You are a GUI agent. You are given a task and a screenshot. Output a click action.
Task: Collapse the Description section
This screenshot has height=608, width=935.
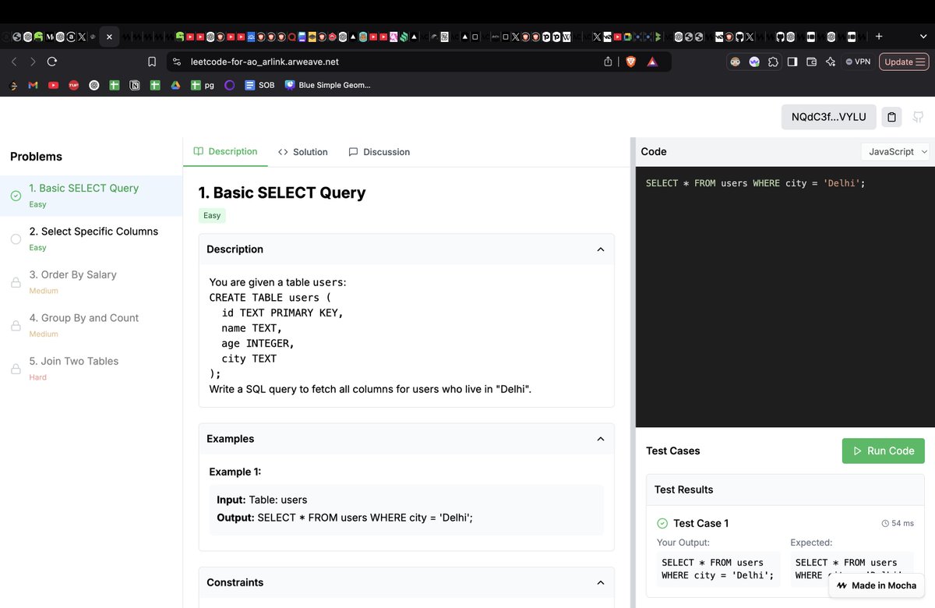click(x=600, y=249)
